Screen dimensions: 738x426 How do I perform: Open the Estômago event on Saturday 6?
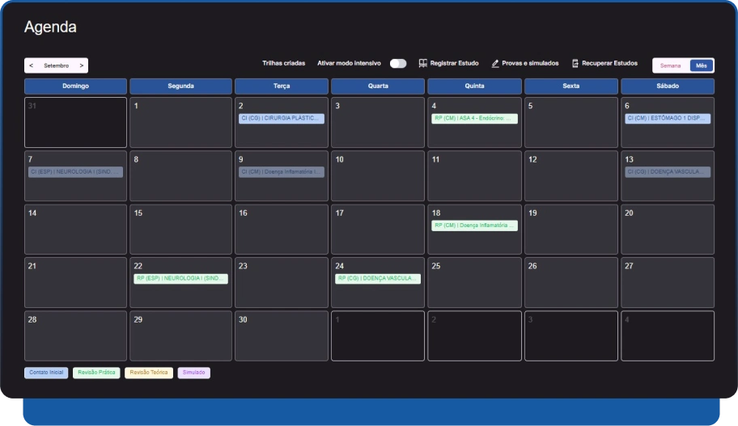(x=667, y=118)
